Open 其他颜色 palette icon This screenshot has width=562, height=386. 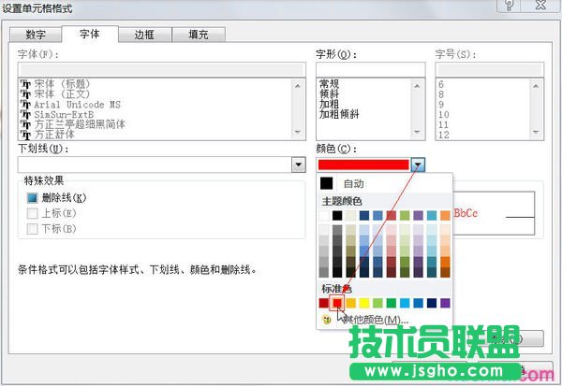325,320
